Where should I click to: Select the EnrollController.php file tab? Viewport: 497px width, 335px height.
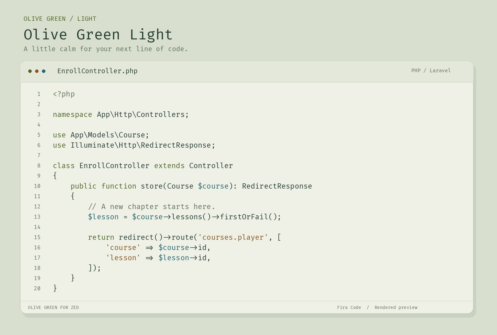pos(97,71)
